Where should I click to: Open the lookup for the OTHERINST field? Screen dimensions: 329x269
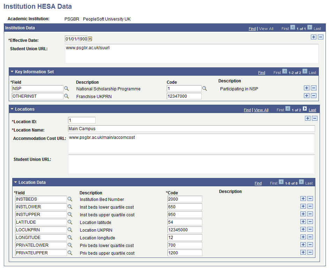point(67,96)
